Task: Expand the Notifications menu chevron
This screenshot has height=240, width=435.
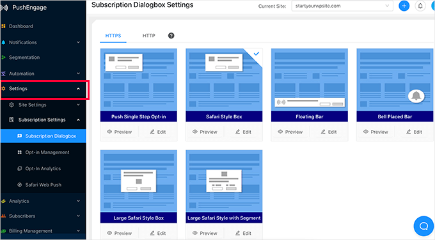Action: click(78, 42)
